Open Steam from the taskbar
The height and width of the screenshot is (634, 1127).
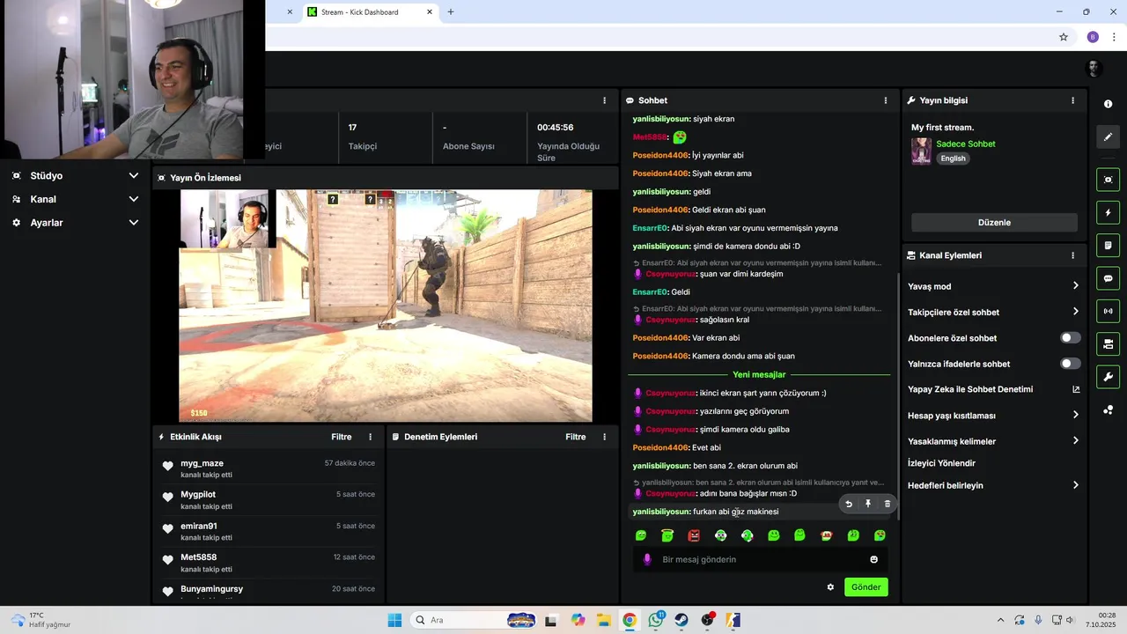pos(681,620)
